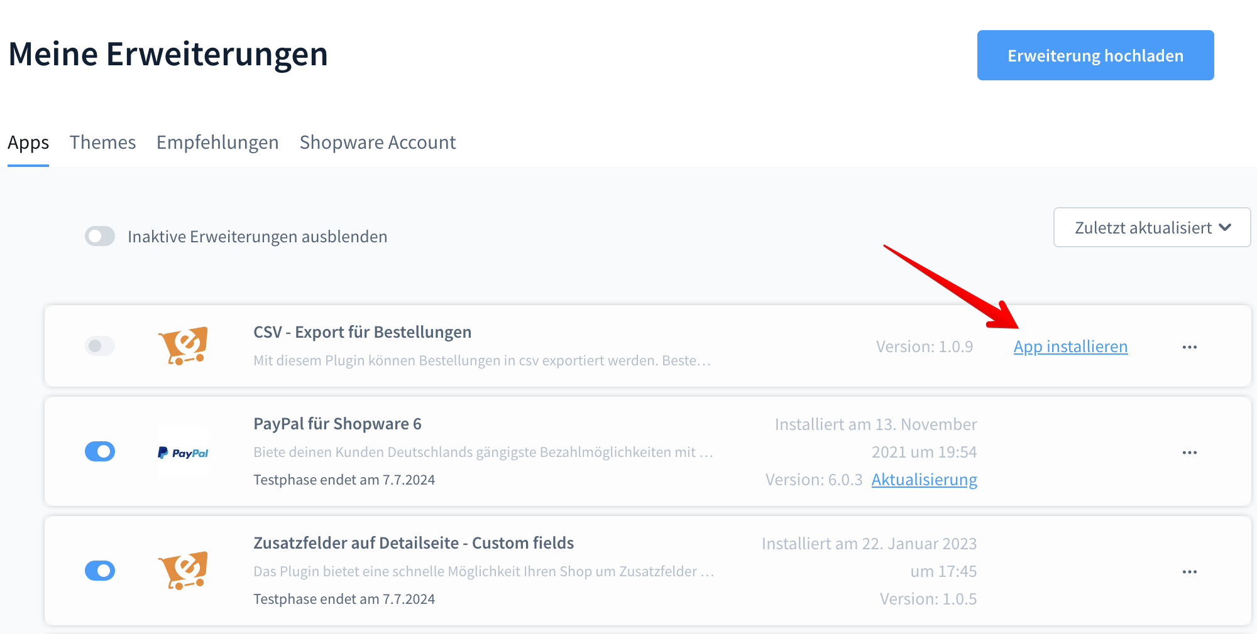Go to the Shopware Account tab
The image size is (1257, 634).
378,142
